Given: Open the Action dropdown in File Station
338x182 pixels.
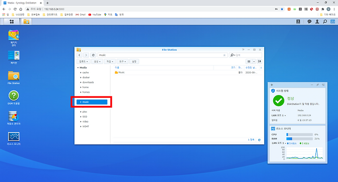Looking at the screenshot, I should 110,61.
